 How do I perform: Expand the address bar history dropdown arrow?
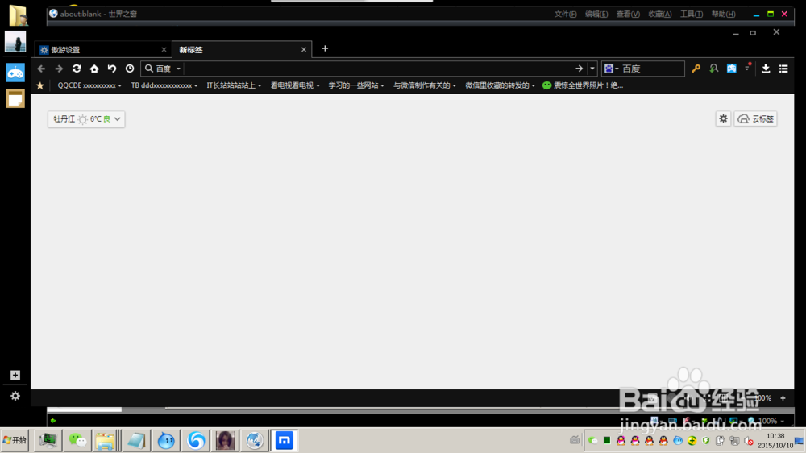[x=592, y=69]
